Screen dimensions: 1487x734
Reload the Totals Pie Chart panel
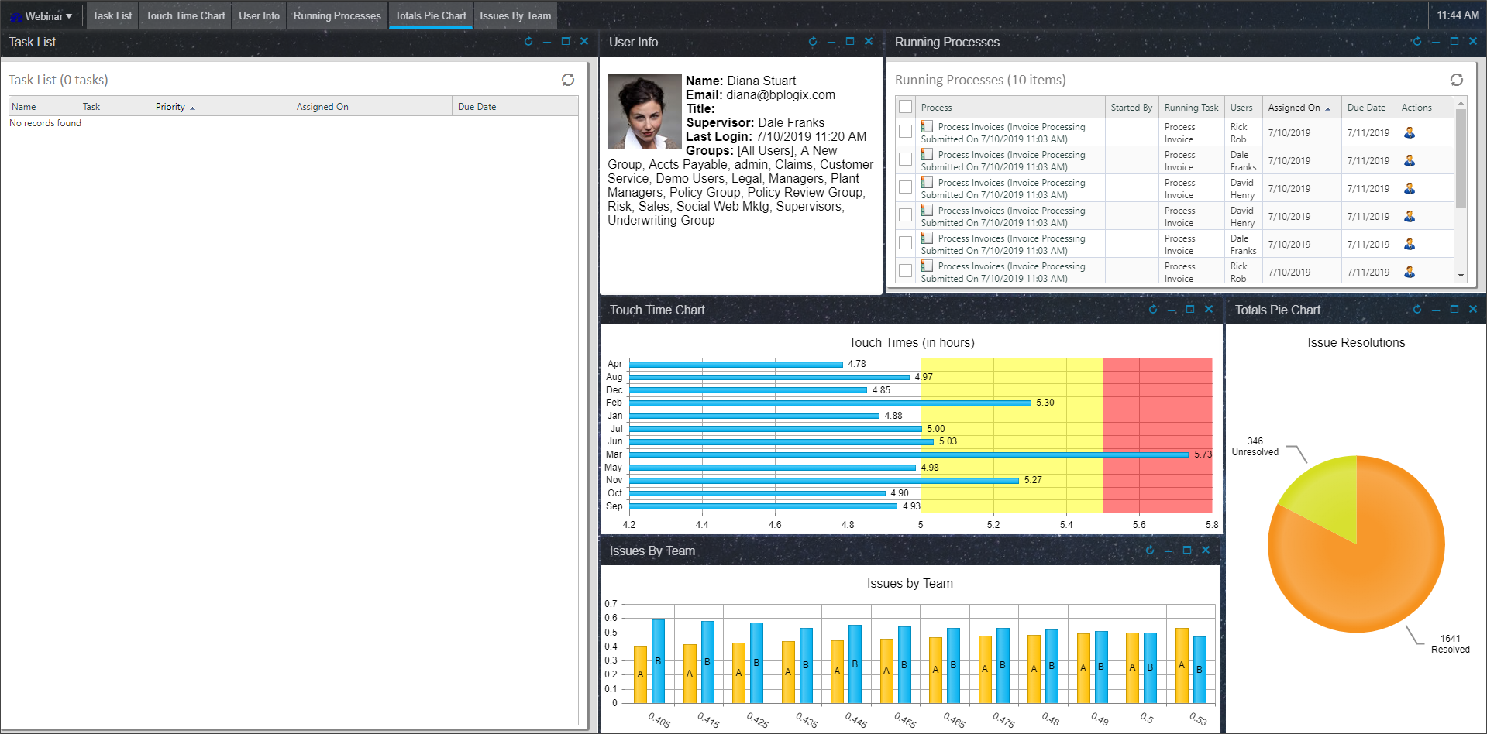pyautogui.click(x=1416, y=310)
